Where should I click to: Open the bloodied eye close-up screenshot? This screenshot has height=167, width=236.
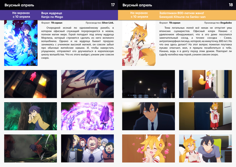coord(87,84)
